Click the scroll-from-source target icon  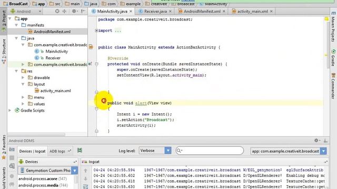click(x=57, y=11)
